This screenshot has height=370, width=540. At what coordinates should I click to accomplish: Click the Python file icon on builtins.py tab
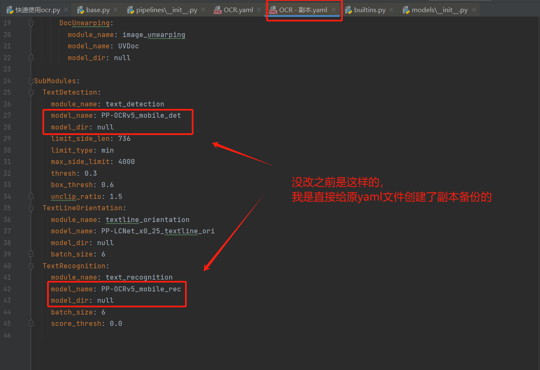[x=349, y=10]
